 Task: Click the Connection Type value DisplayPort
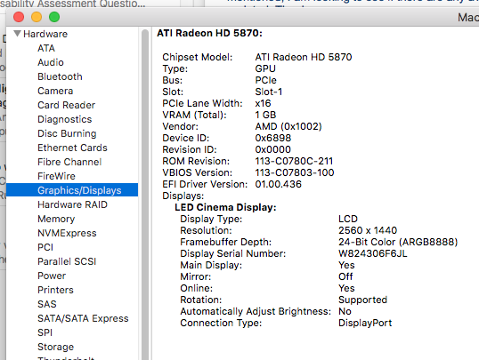365,323
